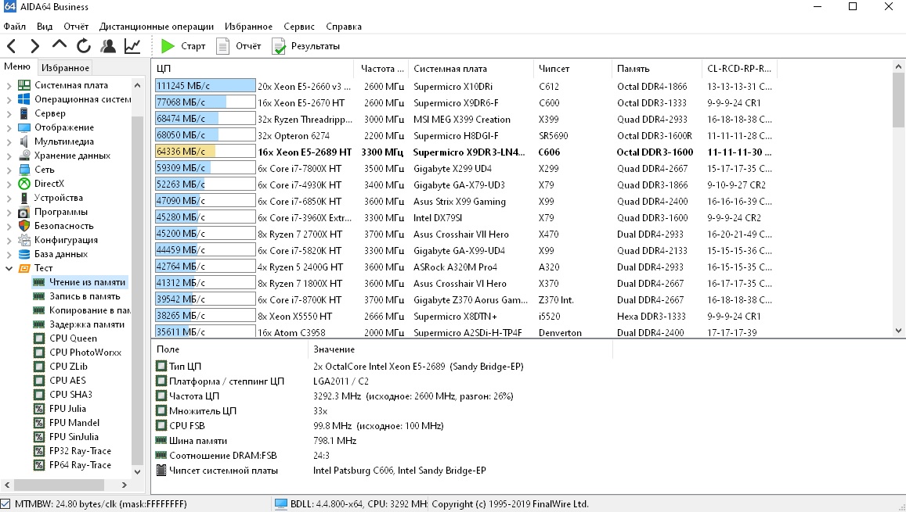Open the Избранное menu in menu bar
The height and width of the screenshot is (512, 906).
pyautogui.click(x=248, y=27)
